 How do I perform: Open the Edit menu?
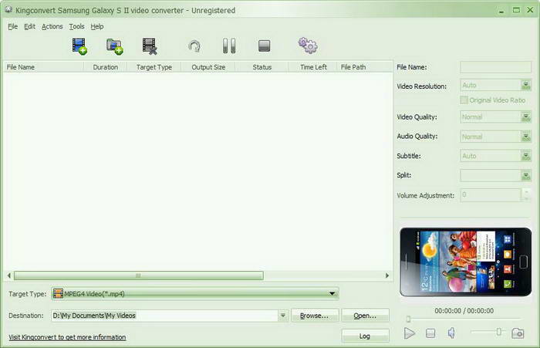click(29, 26)
